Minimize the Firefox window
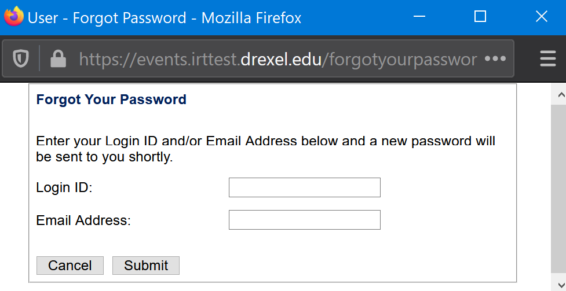The image size is (566, 291). (419, 16)
